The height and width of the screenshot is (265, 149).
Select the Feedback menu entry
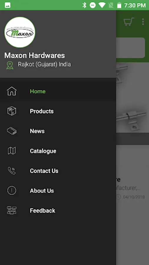pos(58,211)
